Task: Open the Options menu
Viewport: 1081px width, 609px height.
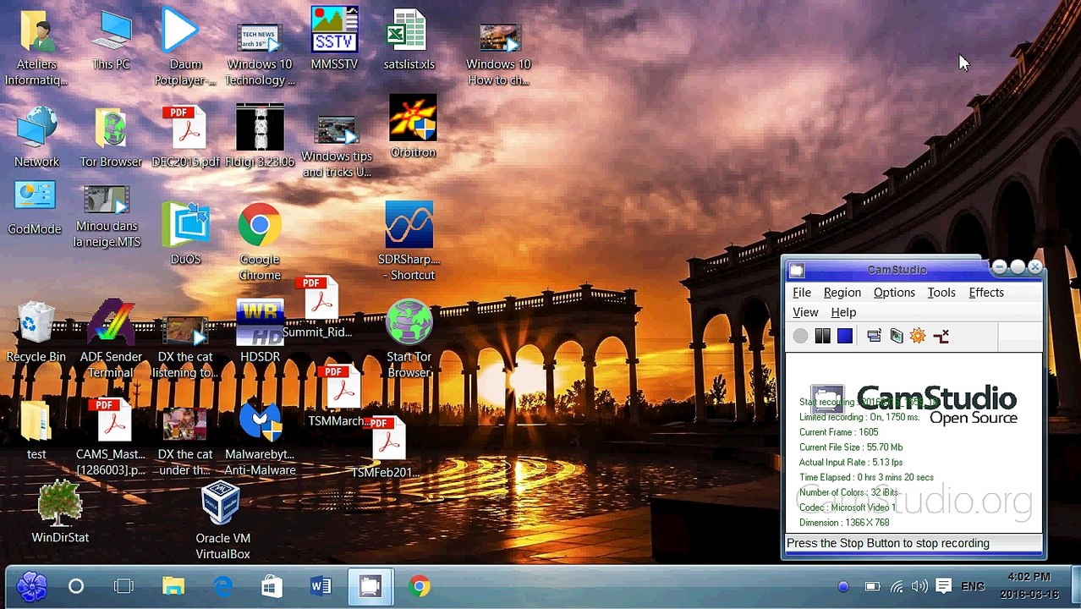Action: (x=894, y=293)
